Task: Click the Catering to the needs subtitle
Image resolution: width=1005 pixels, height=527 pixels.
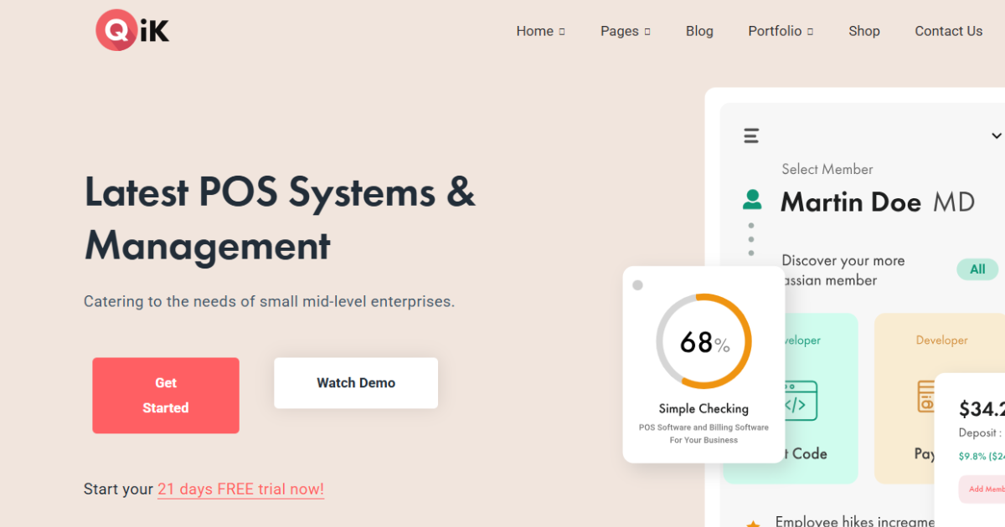Action: click(x=269, y=301)
